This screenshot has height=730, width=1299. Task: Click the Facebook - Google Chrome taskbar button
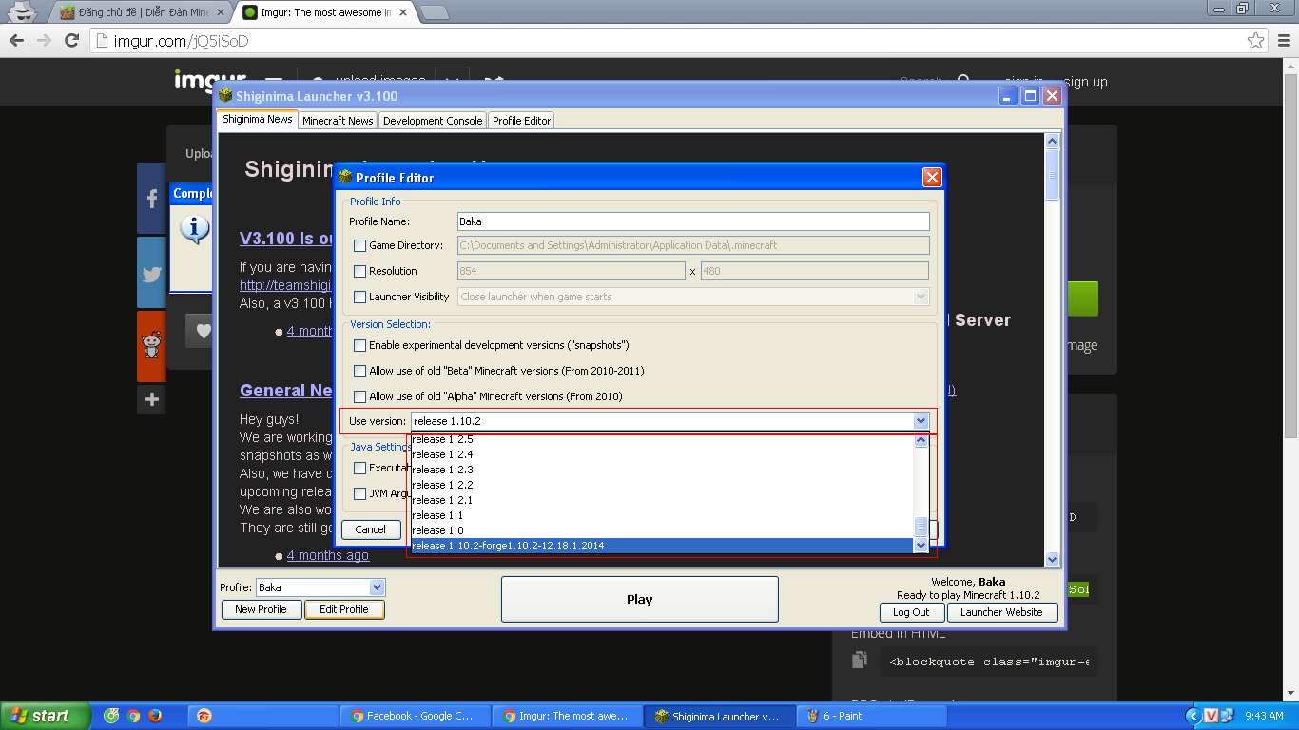(414, 716)
